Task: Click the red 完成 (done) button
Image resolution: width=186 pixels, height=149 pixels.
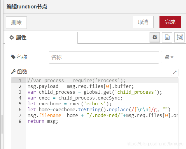Action: [x=170, y=22]
